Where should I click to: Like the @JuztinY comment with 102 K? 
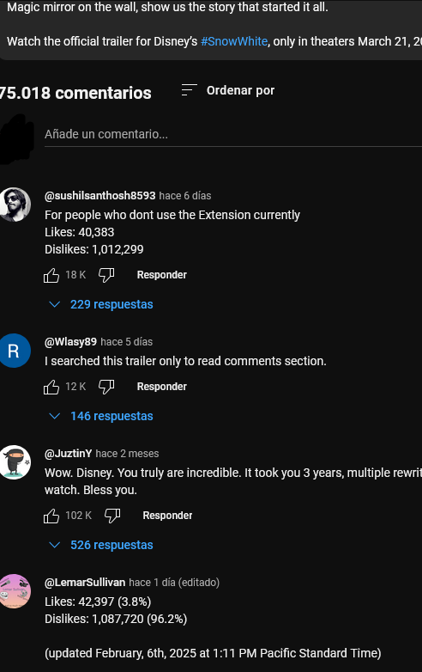51,516
